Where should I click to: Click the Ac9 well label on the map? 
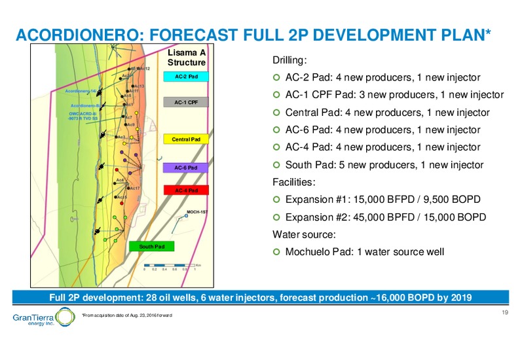pyautogui.click(x=131, y=124)
